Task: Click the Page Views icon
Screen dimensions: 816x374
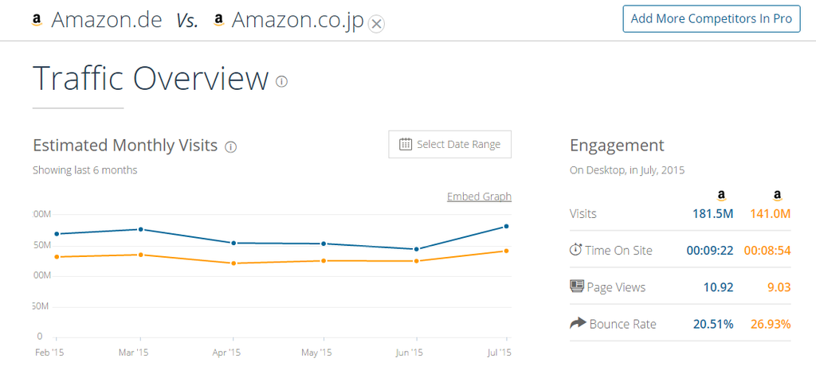Action: coord(577,286)
